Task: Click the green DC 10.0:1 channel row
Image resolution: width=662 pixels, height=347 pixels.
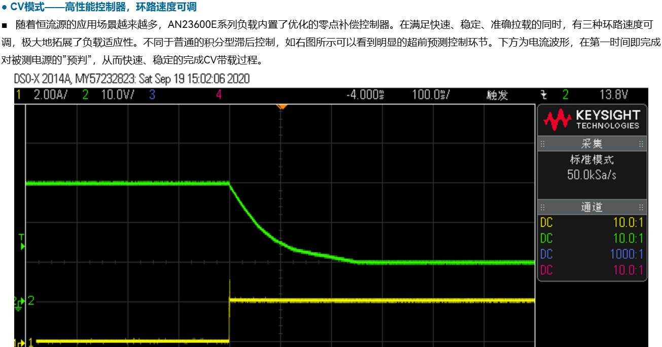Action: [591, 238]
